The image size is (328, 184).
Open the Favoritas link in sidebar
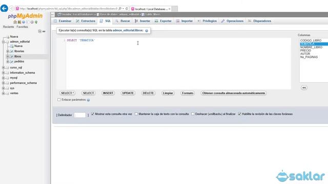point(22,27)
